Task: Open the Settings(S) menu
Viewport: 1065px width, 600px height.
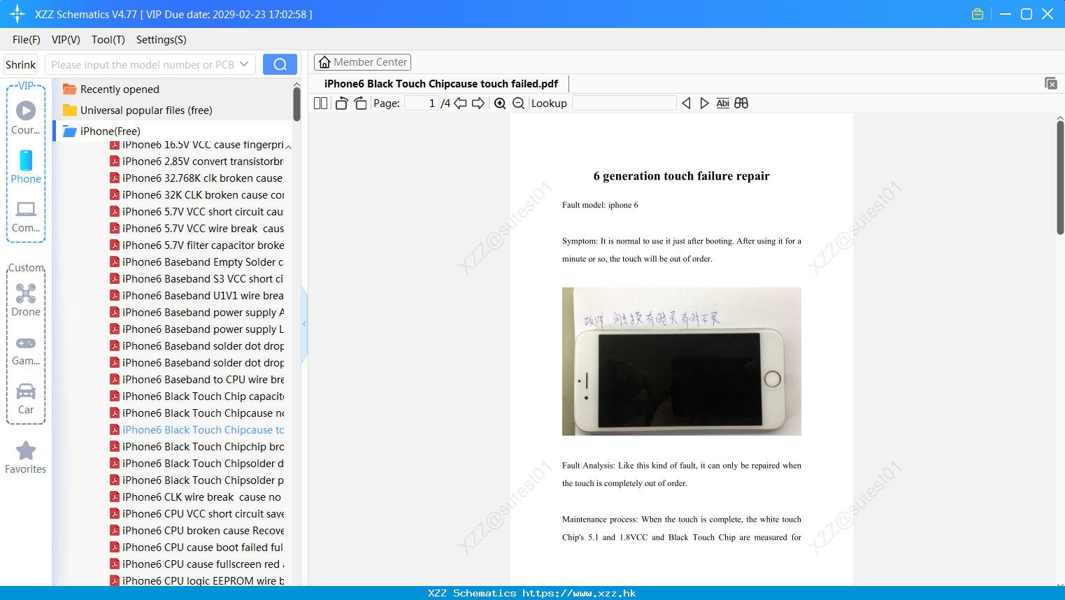Action: [x=162, y=40]
